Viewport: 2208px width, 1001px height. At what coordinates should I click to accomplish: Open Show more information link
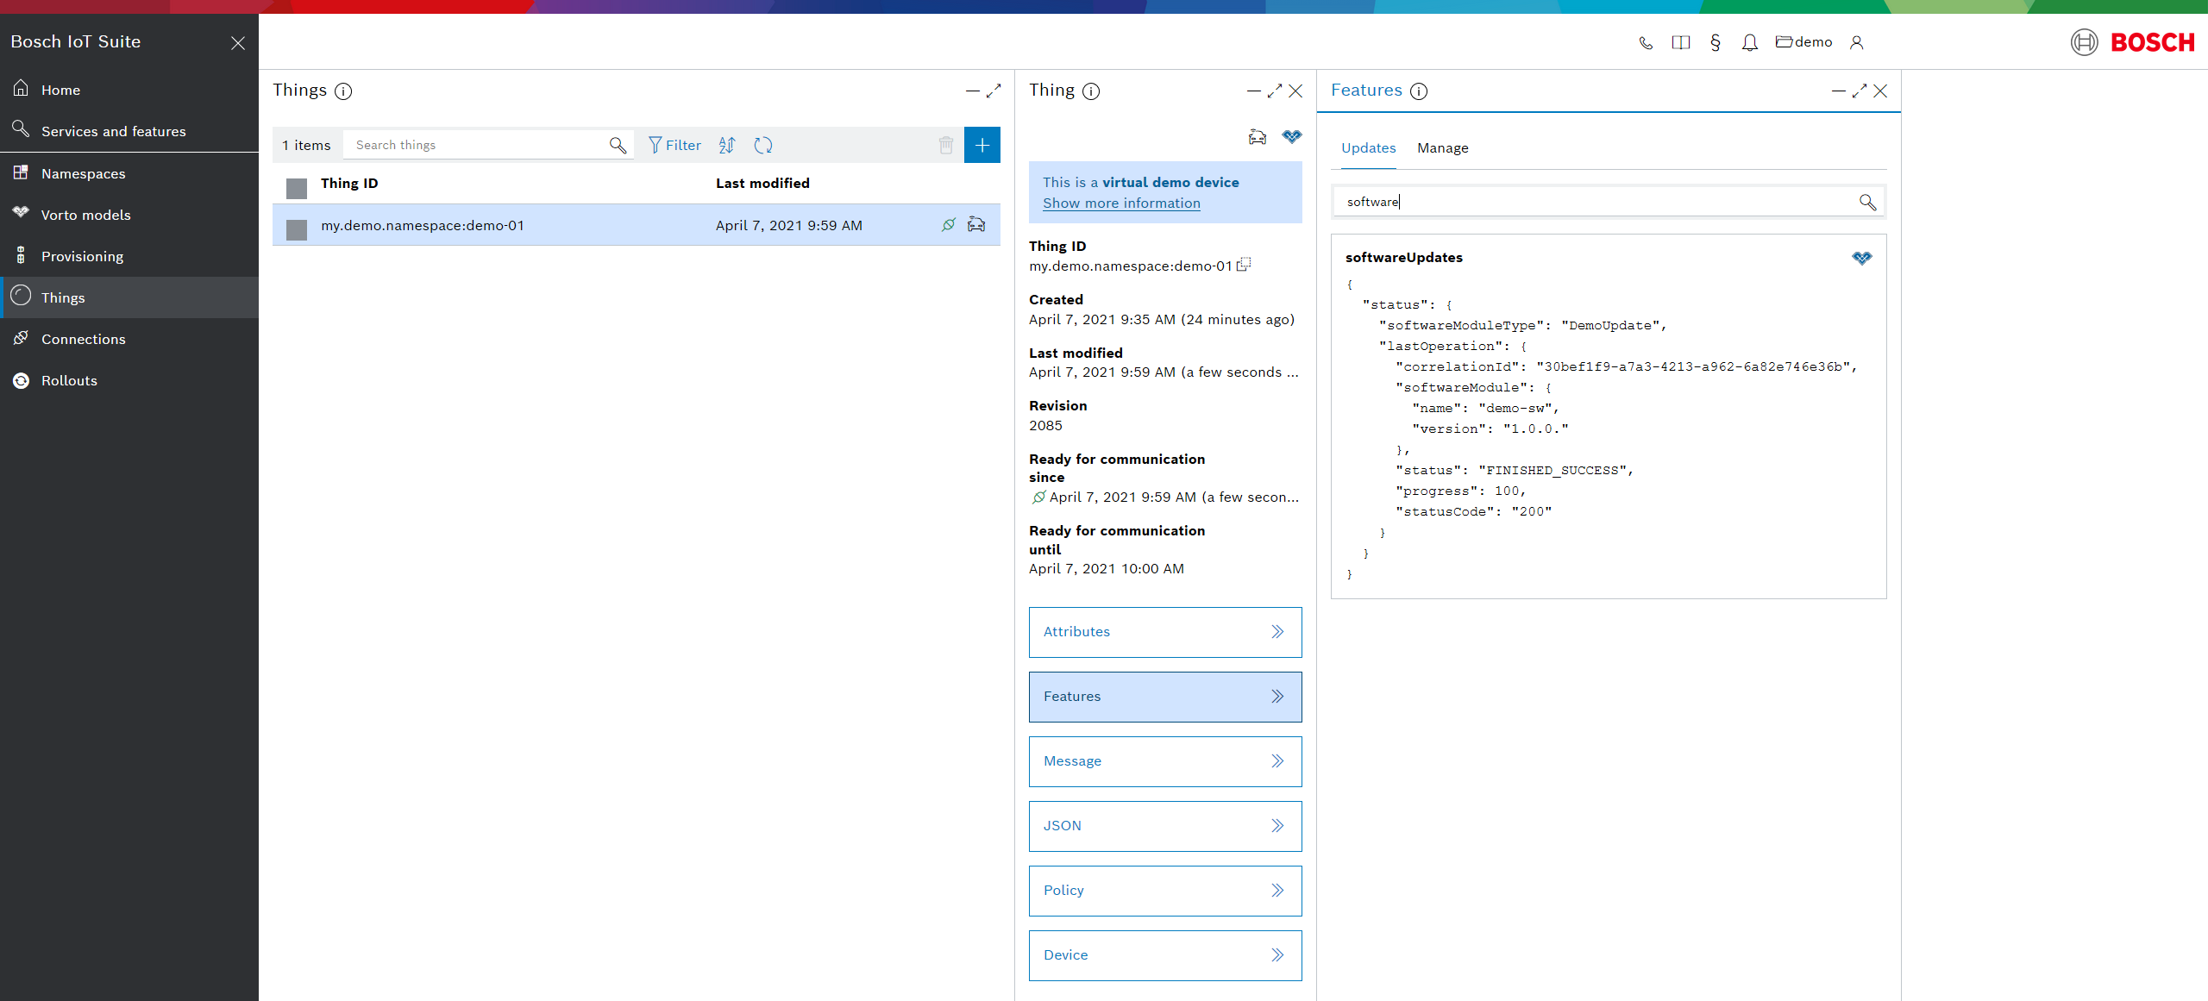pyautogui.click(x=1121, y=203)
